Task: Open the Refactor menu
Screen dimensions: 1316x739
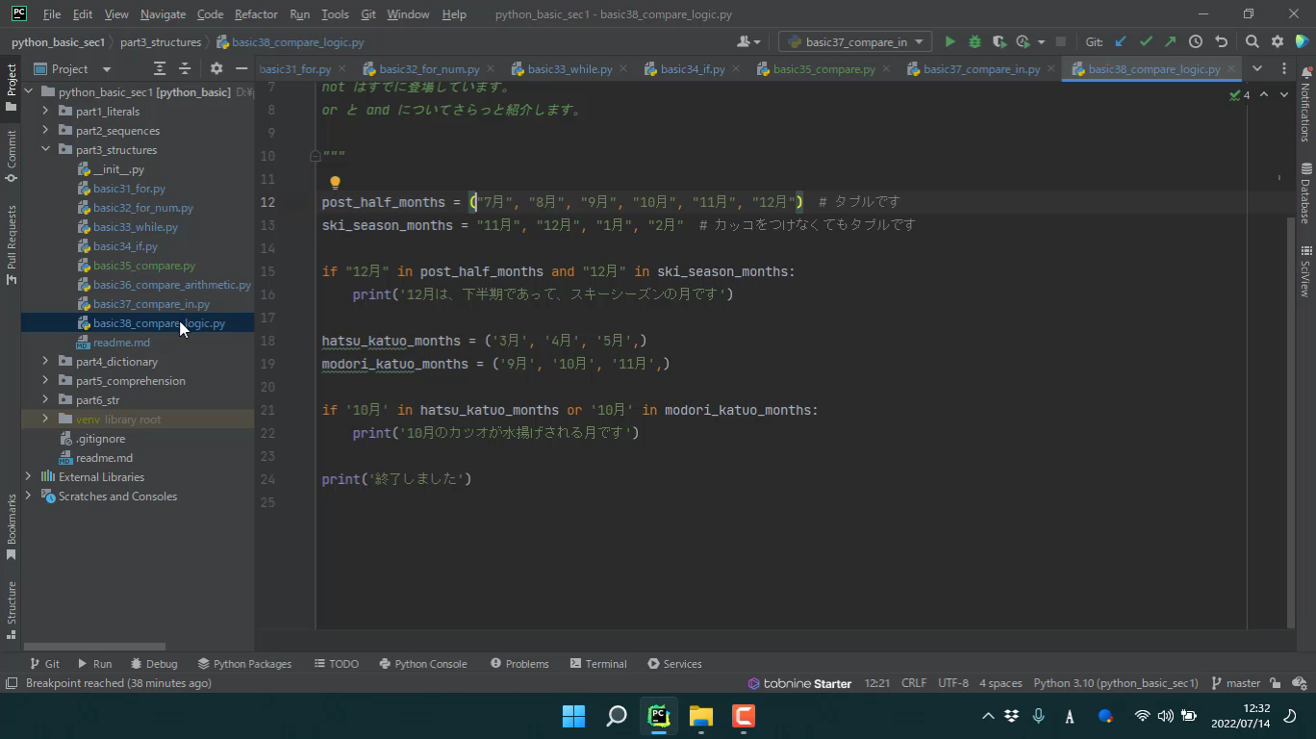Action: coord(256,14)
